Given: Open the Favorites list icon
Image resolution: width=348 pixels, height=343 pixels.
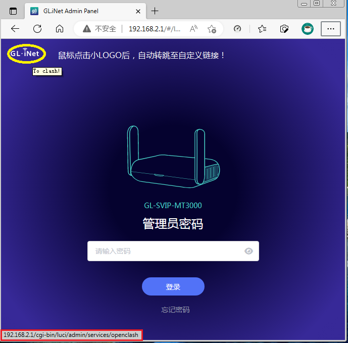Looking at the screenshot, I should click(x=262, y=29).
